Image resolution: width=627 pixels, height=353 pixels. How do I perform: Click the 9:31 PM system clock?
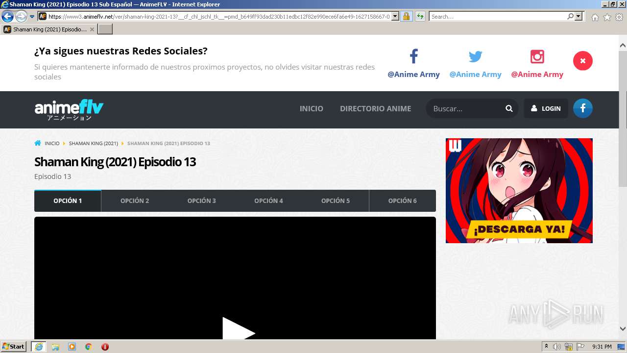click(x=602, y=347)
